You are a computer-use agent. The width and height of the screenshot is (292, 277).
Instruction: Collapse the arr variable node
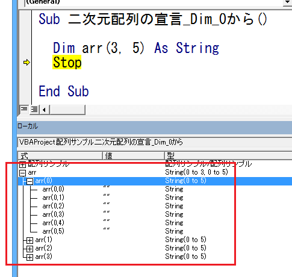click(22, 173)
